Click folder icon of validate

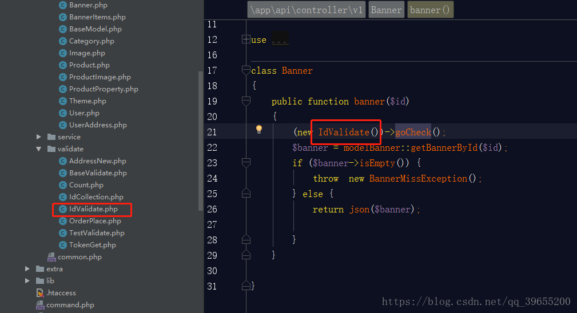[51, 149]
